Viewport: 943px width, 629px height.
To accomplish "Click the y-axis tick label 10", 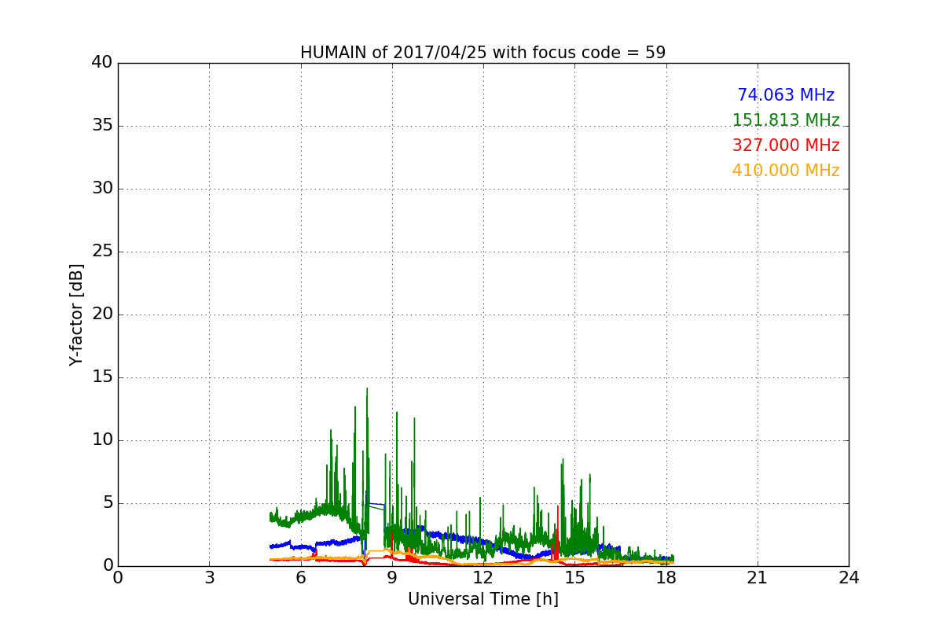I will coord(101,440).
